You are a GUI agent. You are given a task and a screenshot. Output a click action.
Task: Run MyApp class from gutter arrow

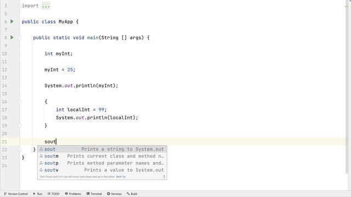pyautogui.click(x=12, y=21)
